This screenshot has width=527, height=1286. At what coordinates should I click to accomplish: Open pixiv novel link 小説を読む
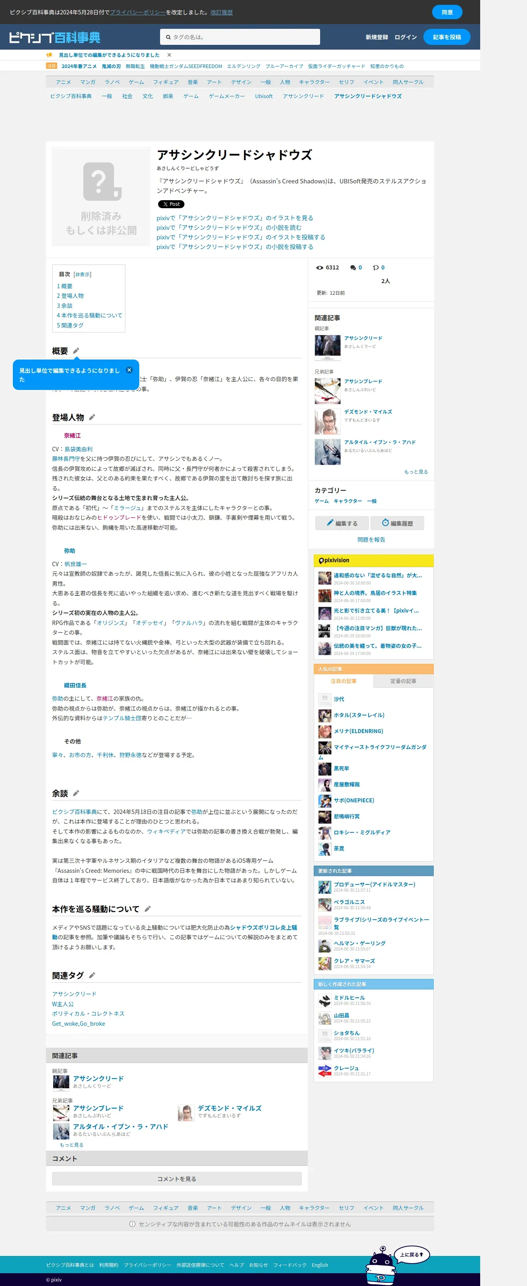pyautogui.click(x=228, y=228)
